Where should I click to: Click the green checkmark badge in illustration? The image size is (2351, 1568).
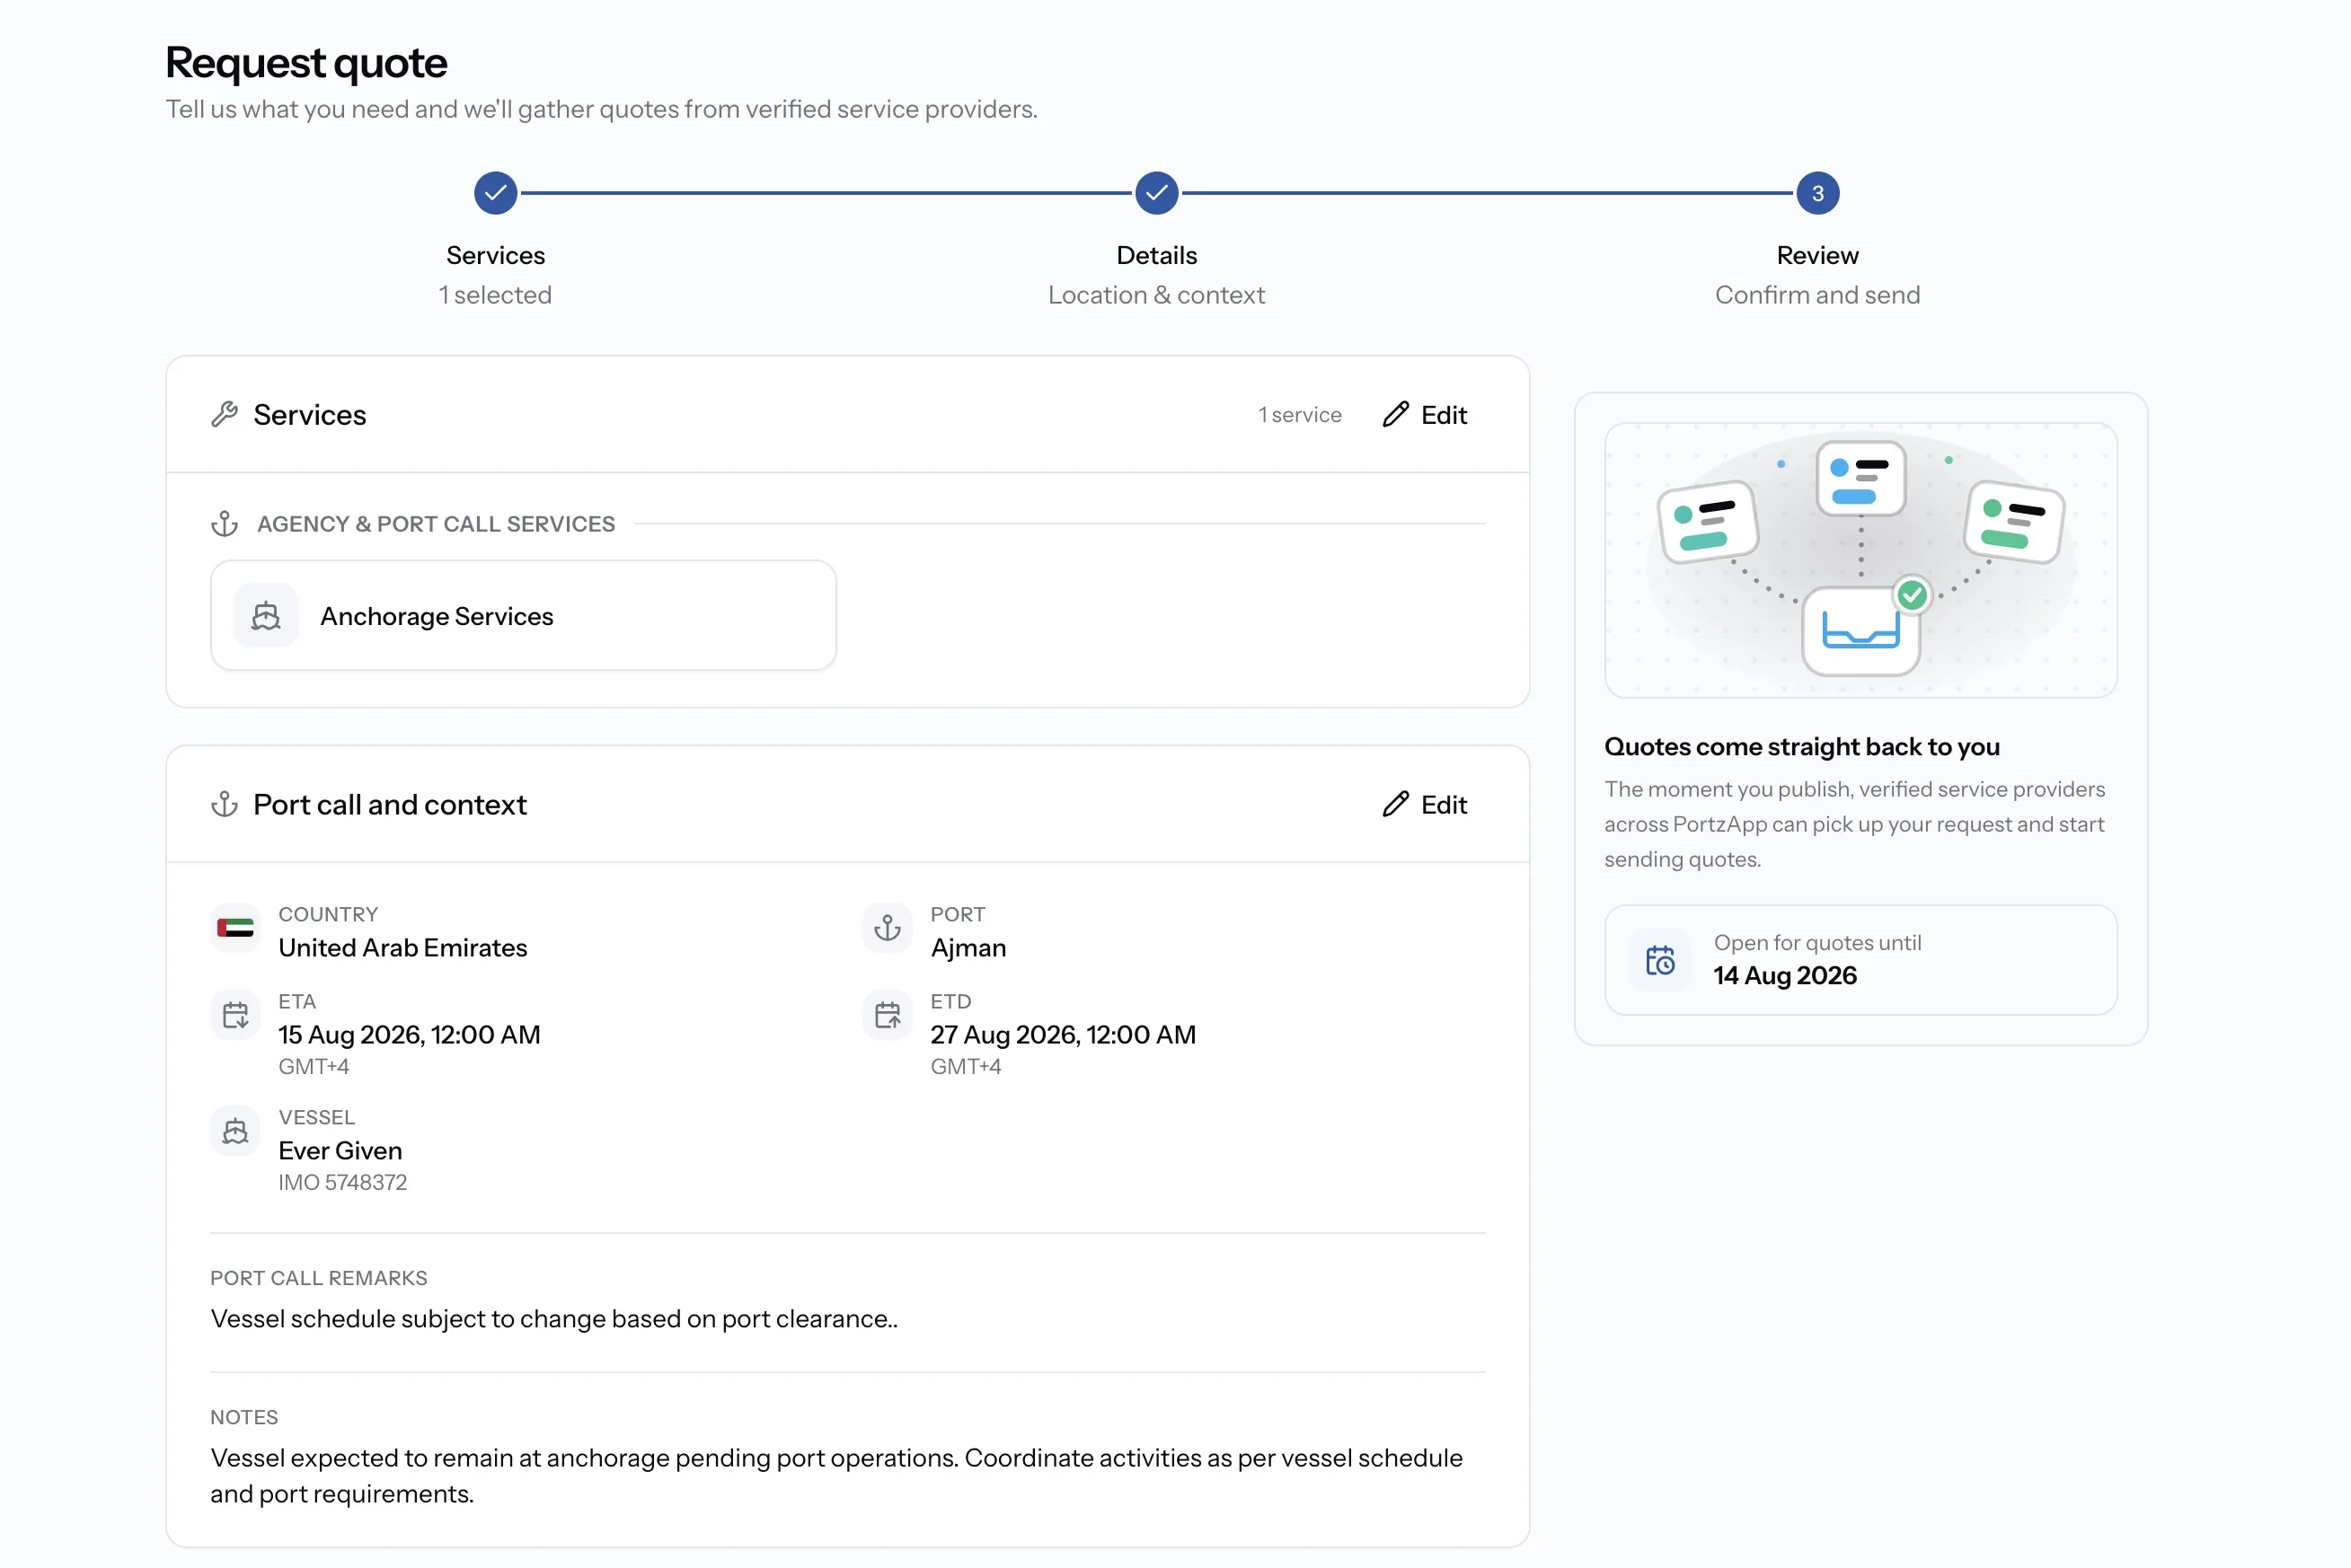pyautogui.click(x=1912, y=595)
